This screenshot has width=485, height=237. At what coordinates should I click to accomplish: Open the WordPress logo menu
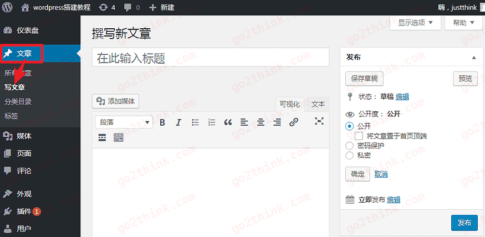pyautogui.click(x=7, y=7)
